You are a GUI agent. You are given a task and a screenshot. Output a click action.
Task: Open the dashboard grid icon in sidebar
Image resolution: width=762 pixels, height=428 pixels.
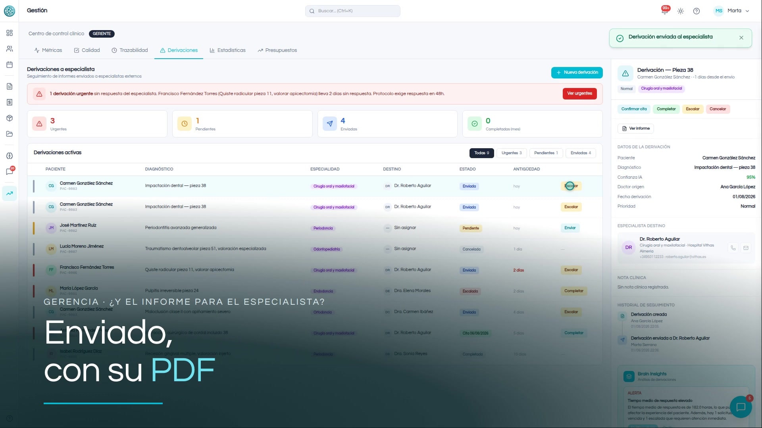click(10, 33)
